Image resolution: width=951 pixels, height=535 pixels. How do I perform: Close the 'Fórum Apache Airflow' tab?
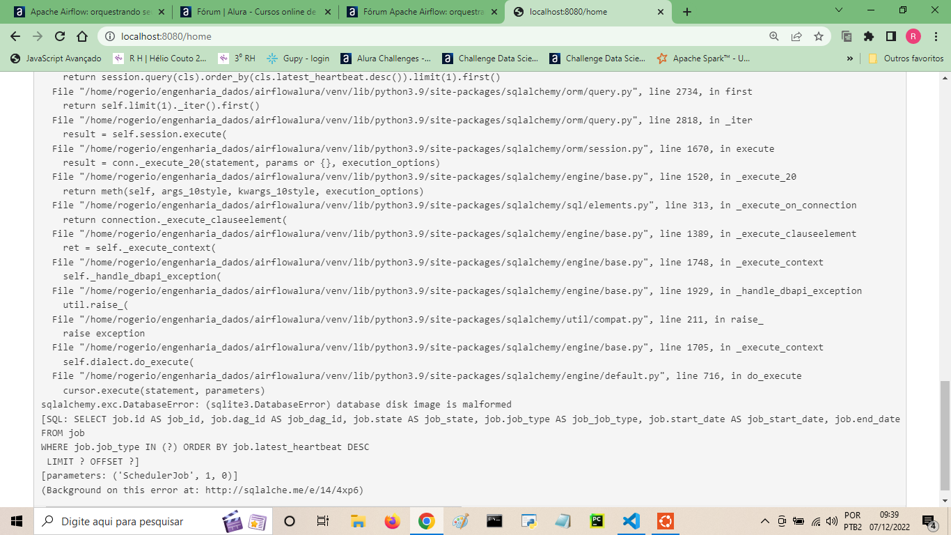(494, 12)
